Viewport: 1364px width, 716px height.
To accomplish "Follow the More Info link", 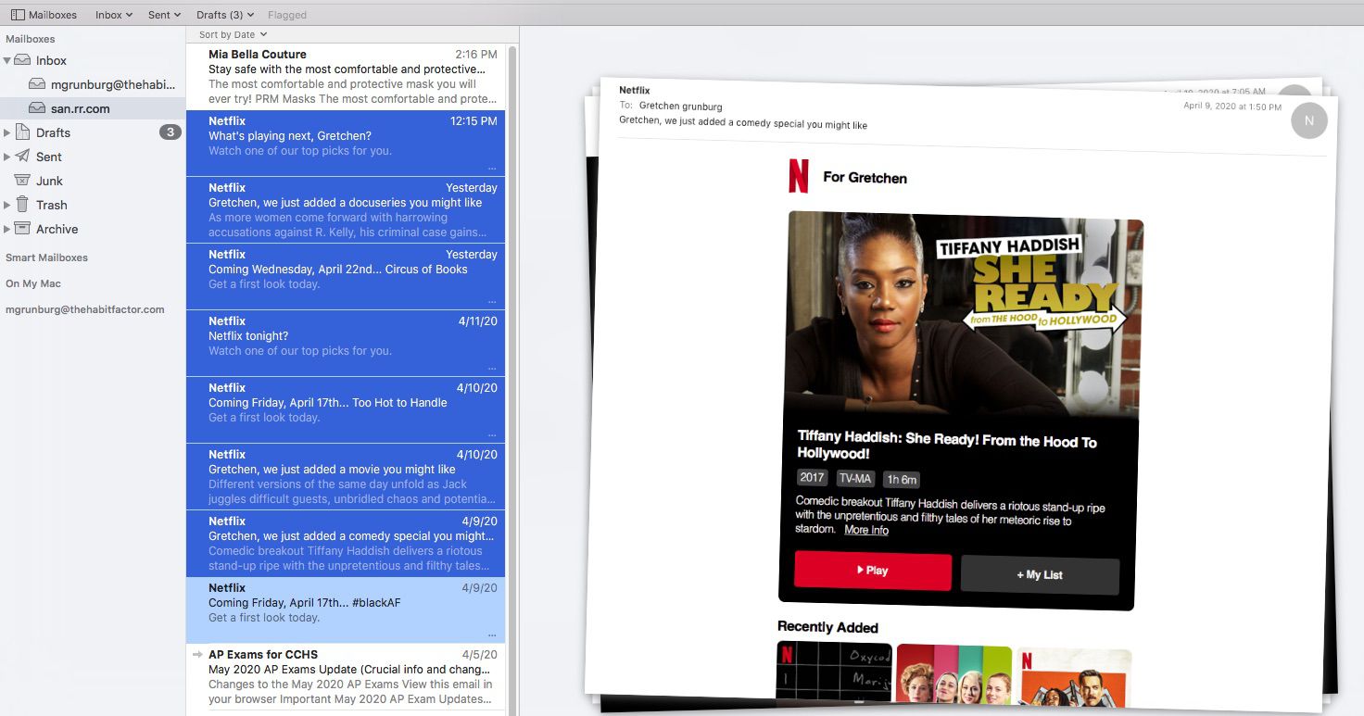I will (866, 530).
